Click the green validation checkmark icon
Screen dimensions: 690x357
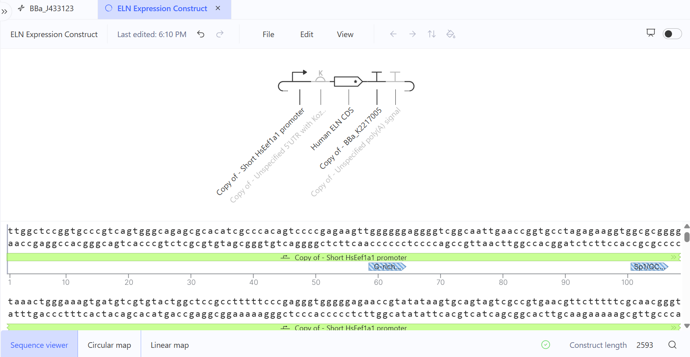click(x=546, y=345)
